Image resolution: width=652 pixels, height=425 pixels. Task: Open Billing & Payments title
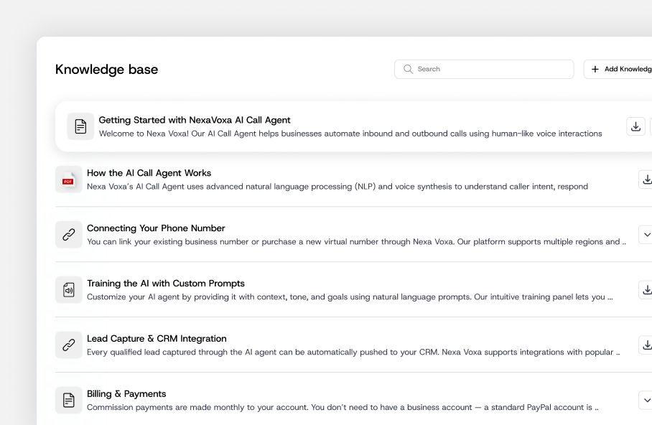[x=126, y=394]
